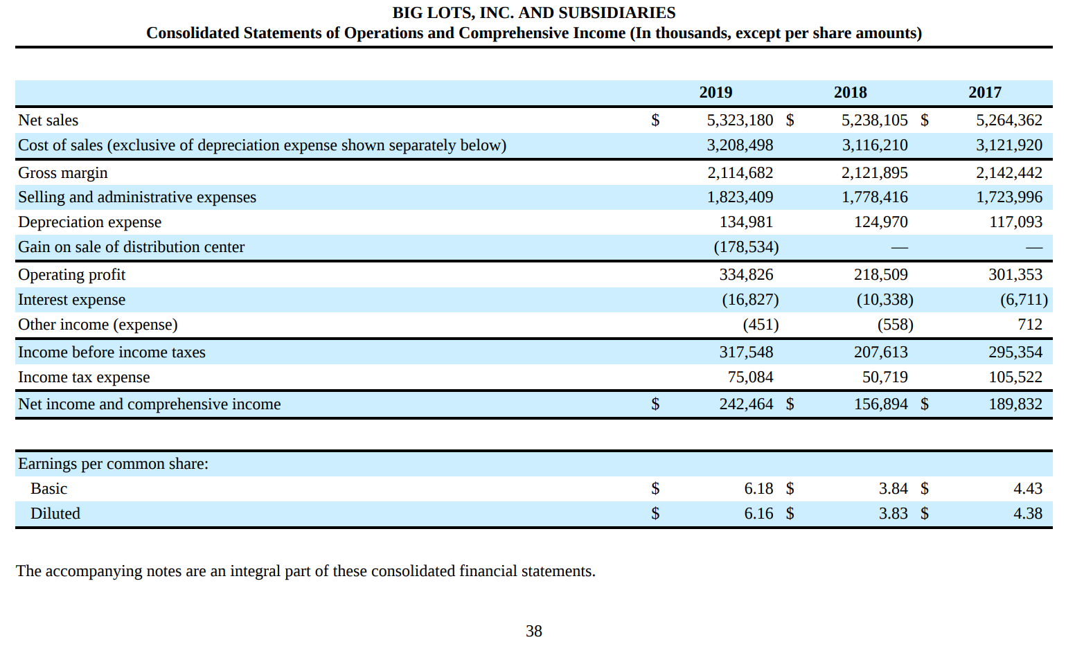The height and width of the screenshot is (662, 1075).
Task: Select the gross margin value 2,142,442
Action: point(1009,172)
